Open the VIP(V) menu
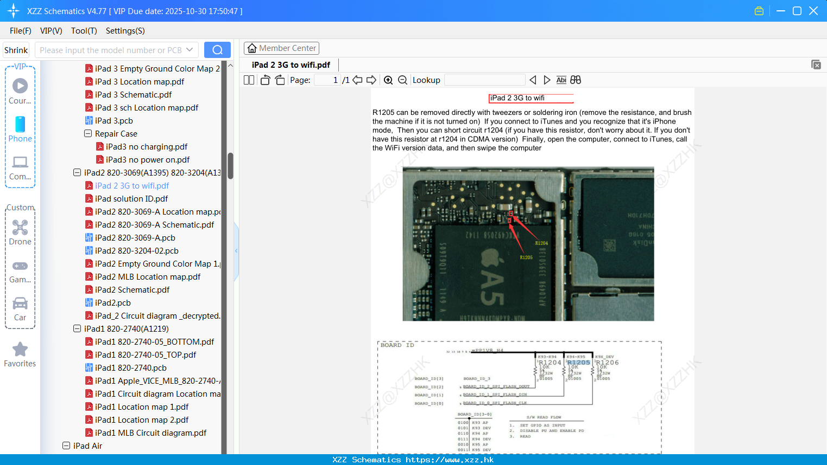The height and width of the screenshot is (465, 827). 51,31
